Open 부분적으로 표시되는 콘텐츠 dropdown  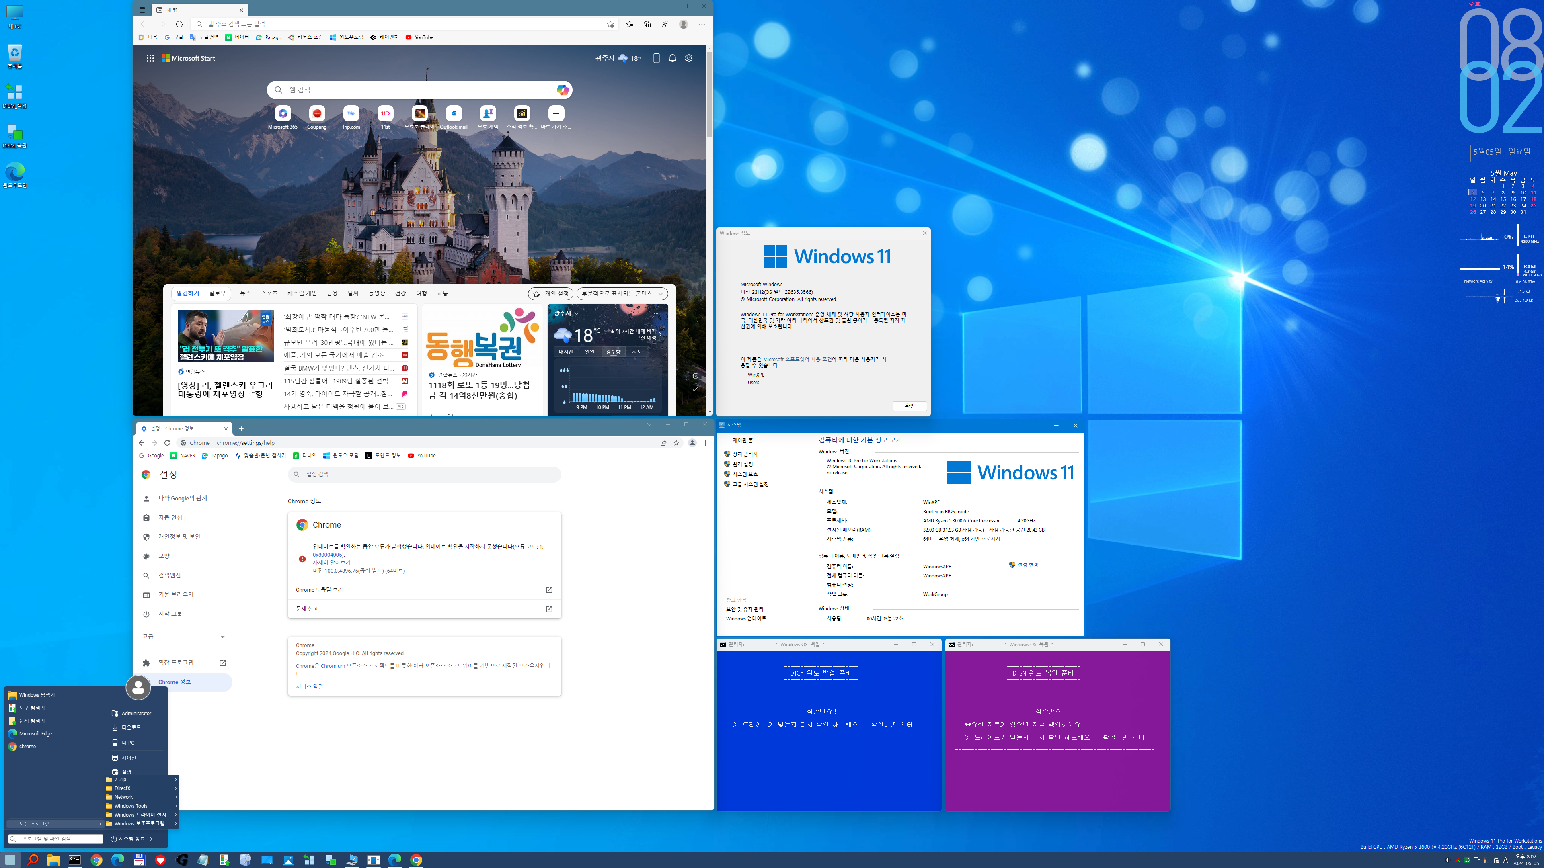pyautogui.click(x=622, y=293)
